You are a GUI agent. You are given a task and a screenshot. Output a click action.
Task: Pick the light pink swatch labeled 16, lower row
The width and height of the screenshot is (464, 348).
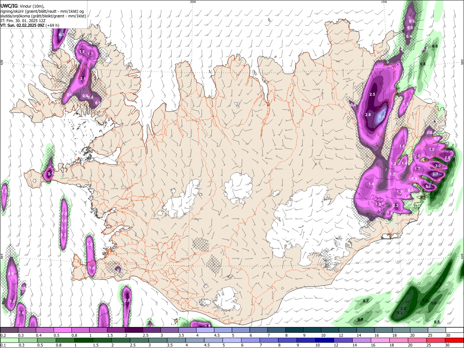click(380, 340)
